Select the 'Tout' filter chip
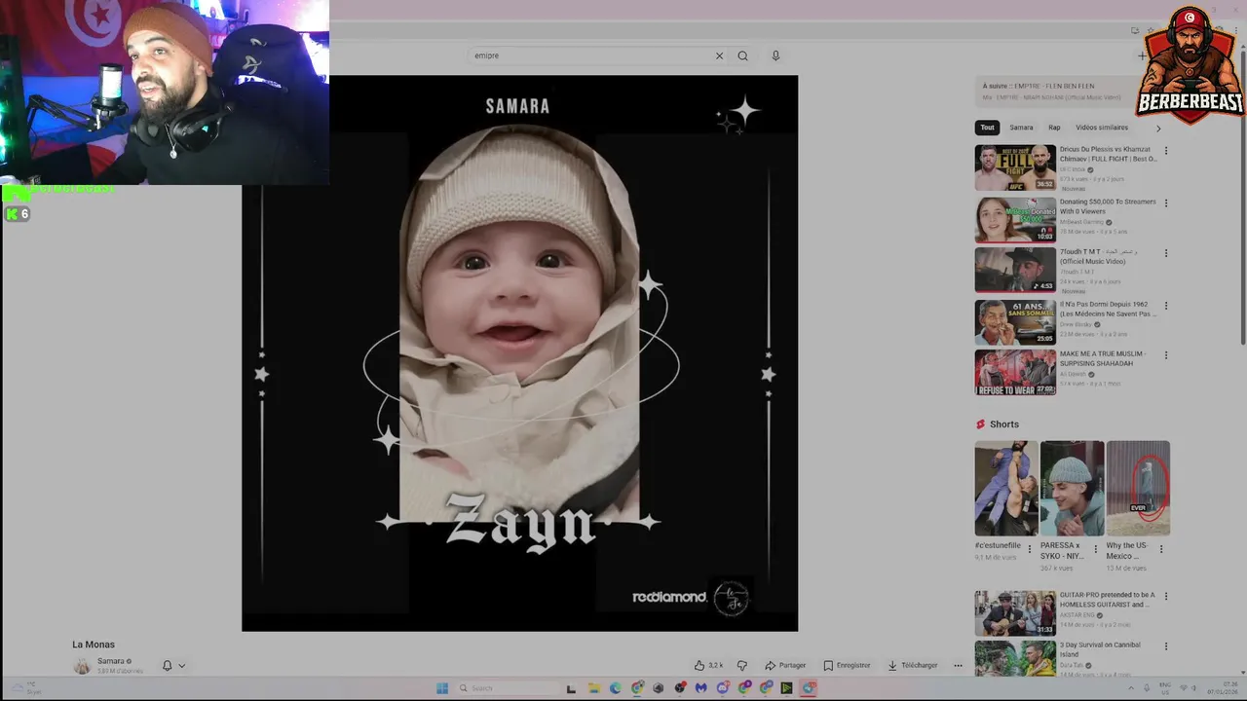The height and width of the screenshot is (701, 1247). (987, 128)
